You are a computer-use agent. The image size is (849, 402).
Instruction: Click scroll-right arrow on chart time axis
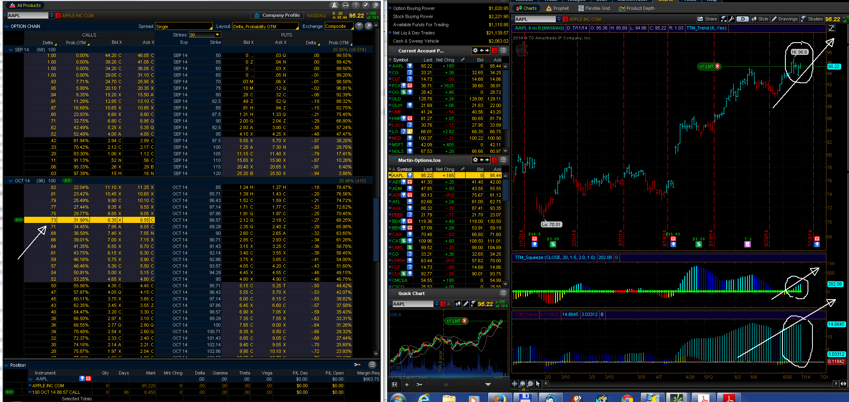click(x=836, y=384)
